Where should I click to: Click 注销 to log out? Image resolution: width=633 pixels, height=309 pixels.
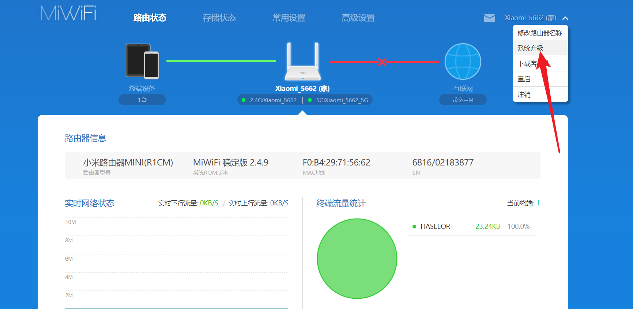540,94
